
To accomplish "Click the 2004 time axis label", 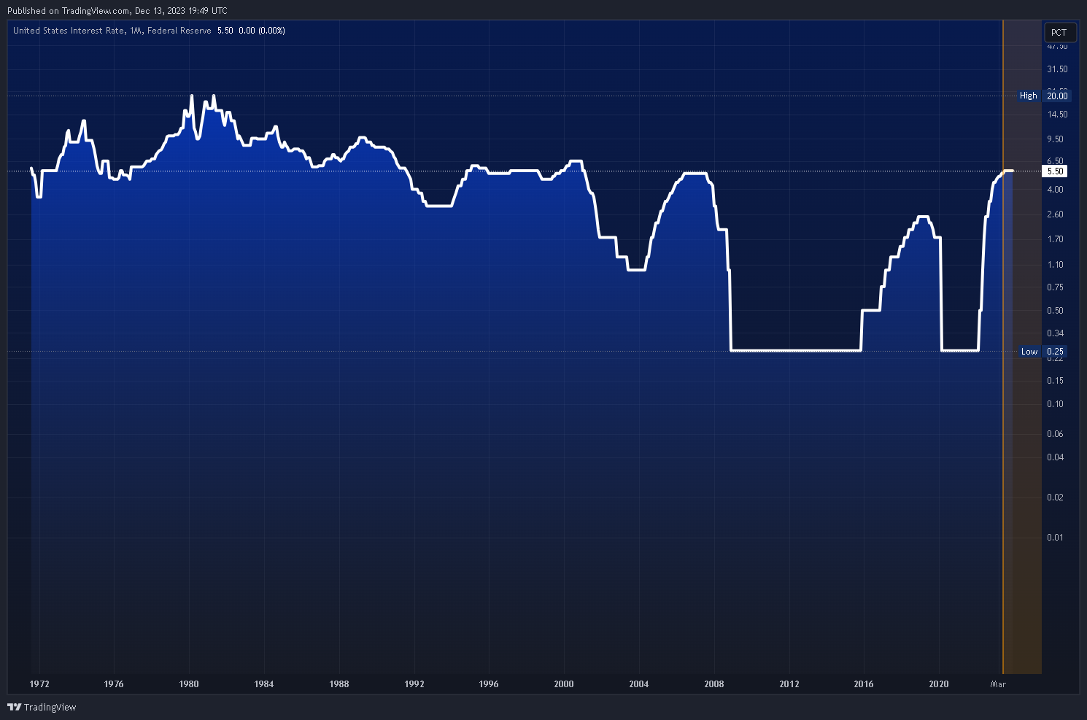I will coord(639,684).
